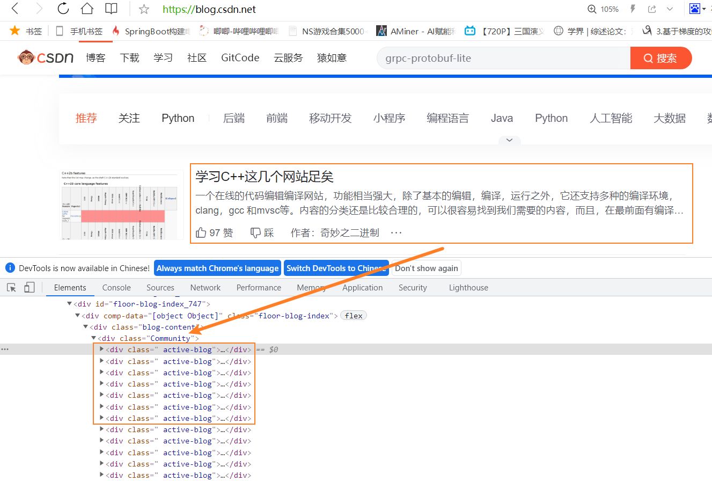Image resolution: width=712 pixels, height=481 pixels.
Task: Click the share icon in the address bar
Action: pyautogui.click(x=652, y=9)
